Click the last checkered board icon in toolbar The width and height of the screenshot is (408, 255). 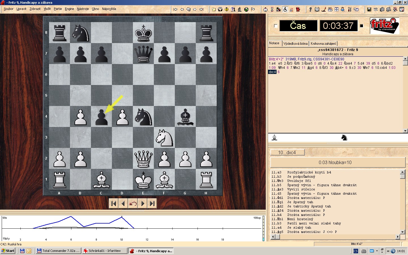tap(402, 9)
